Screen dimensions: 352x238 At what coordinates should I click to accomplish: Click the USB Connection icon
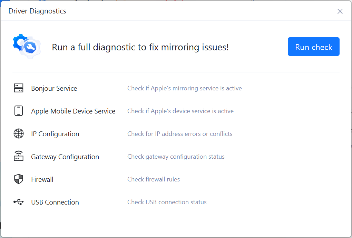pyautogui.click(x=19, y=202)
